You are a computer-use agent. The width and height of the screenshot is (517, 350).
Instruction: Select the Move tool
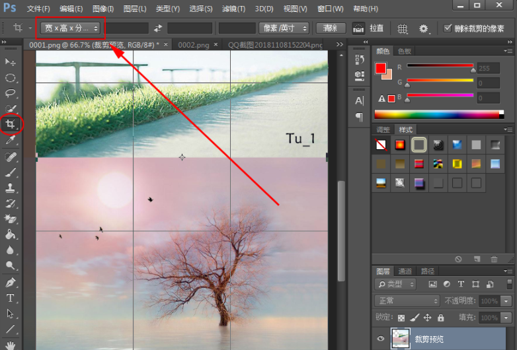click(11, 62)
